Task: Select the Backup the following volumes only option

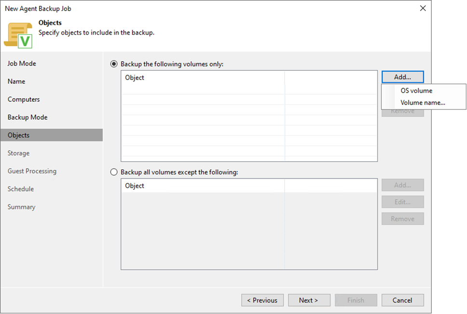Action: click(x=114, y=64)
